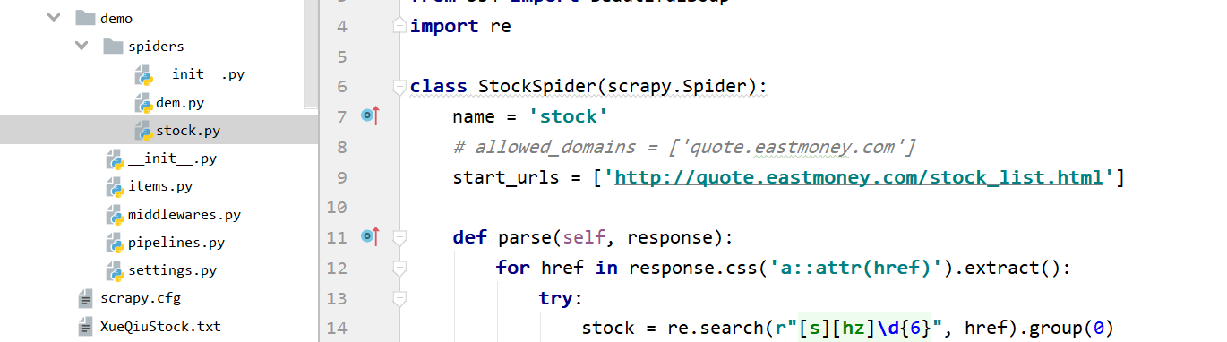This screenshot has height=342, width=1227.
Task: Click the Python icon beside stock.py
Action: pos(143,132)
